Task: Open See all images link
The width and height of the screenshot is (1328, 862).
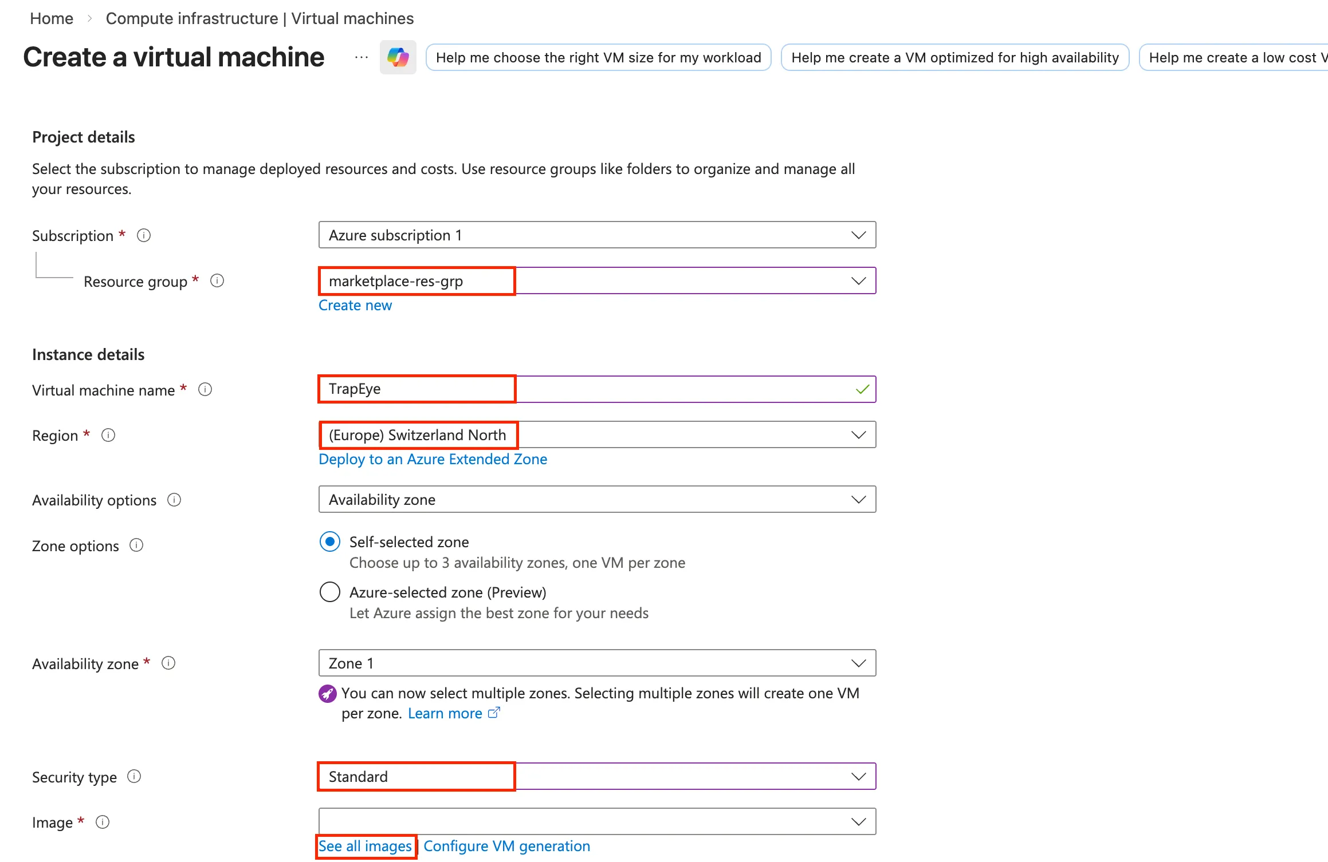Action: coord(365,846)
